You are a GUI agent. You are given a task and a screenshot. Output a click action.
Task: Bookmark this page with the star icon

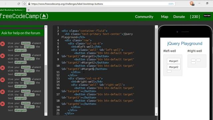point(24,4)
